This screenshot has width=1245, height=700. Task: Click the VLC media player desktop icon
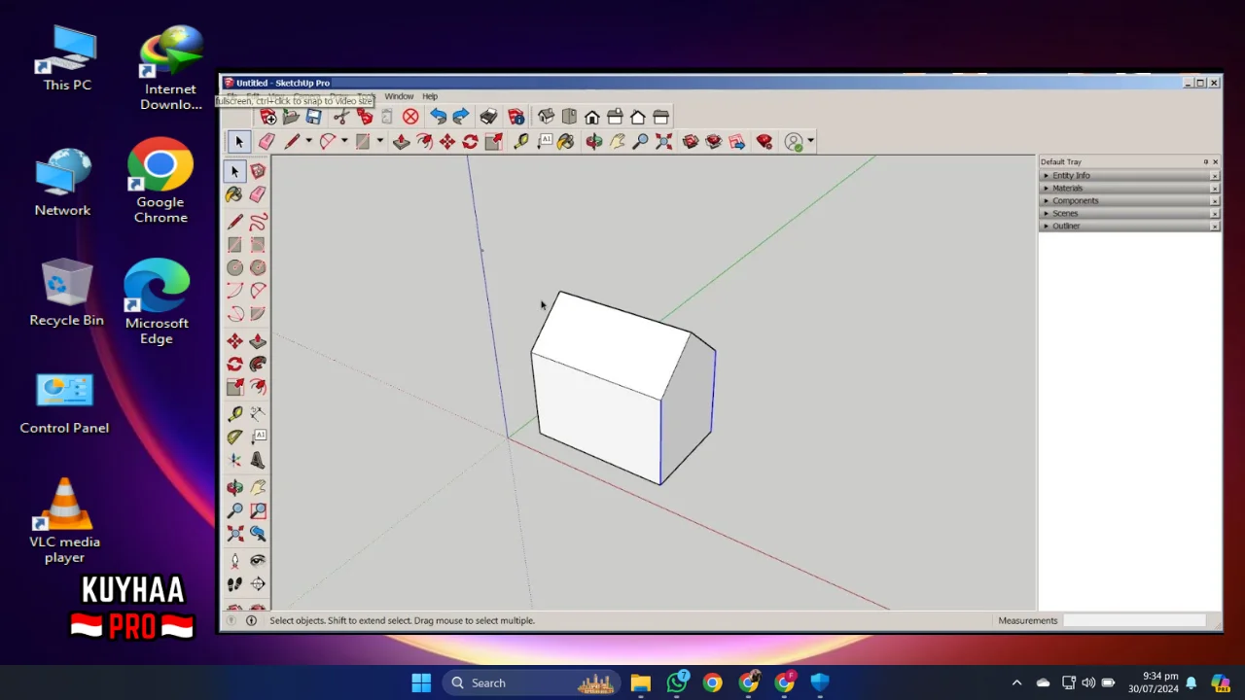[64, 521]
